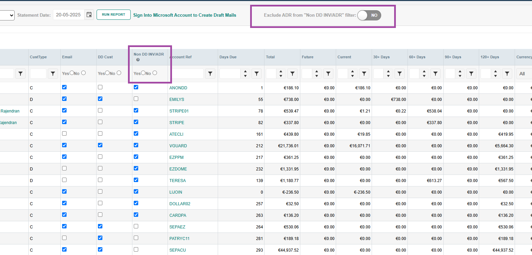Open the Future column filter icon
This screenshot has height=255, width=532.
pyautogui.click(x=328, y=74)
